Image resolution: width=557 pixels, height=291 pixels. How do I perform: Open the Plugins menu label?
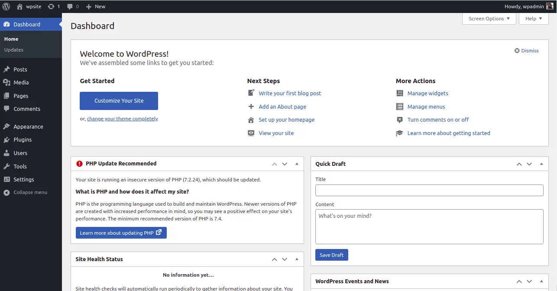pyautogui.click(x=23, y=139)
